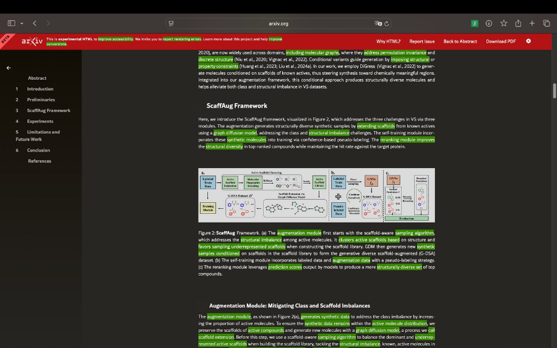The width and height of the screenshot is (557, 348).
Task: Toggle the Safari sidebar
Action: pos(11,23)
